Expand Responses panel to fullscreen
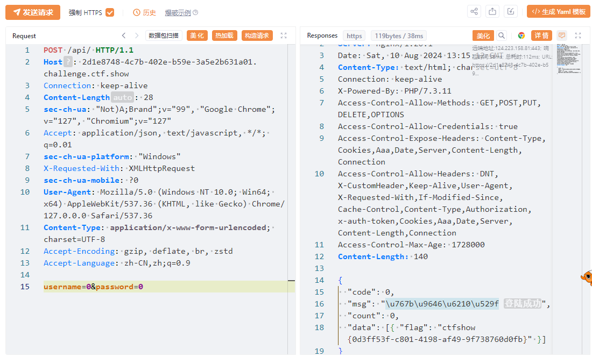This screenshot has width=592, height=357. pos(578,35)
